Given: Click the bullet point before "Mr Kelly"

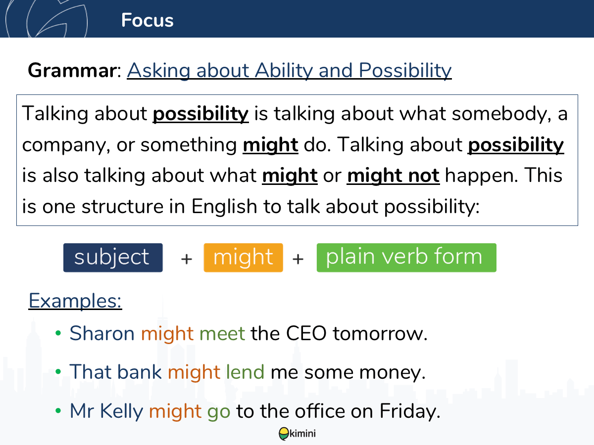Looking at the screenshot, I should tap(58, 411).
